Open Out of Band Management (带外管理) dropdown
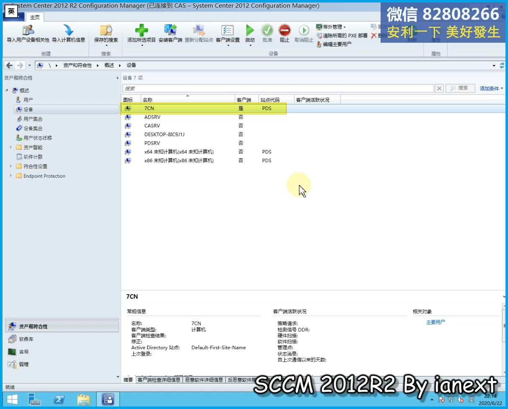508x409 pixels. pos(331,27)
